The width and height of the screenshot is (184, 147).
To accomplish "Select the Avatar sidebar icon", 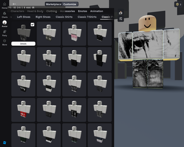I will [4, 24].
